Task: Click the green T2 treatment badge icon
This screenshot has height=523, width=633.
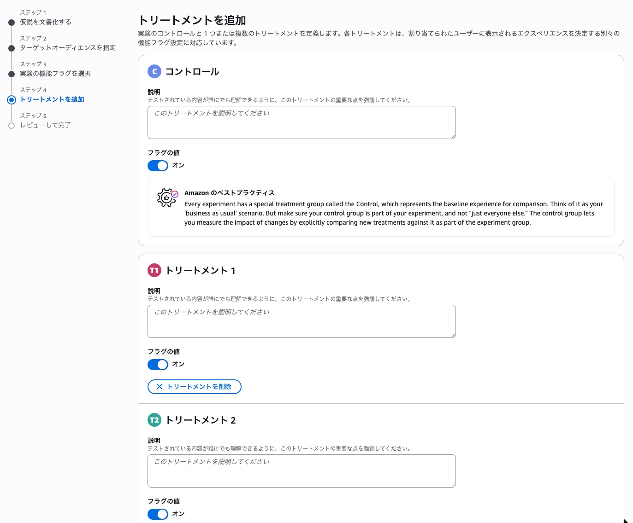Action: 154,420
